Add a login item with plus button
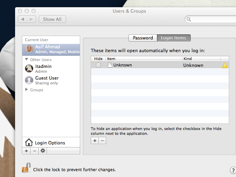This screenshot has height=177, width=236. (95, 141)
